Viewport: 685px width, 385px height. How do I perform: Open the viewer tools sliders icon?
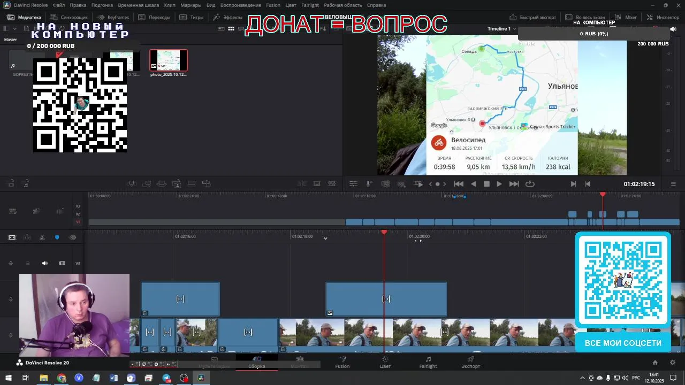point(353,184)
